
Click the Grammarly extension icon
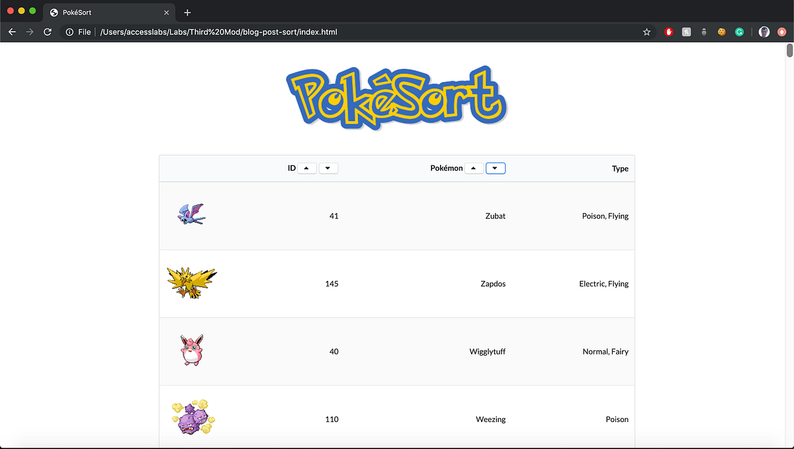pyautogui.click(x=739, y=31)
